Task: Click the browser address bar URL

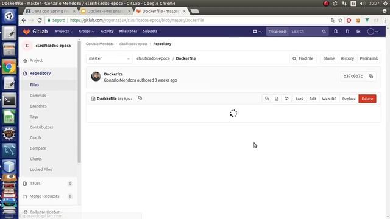Action: (136, 20)
